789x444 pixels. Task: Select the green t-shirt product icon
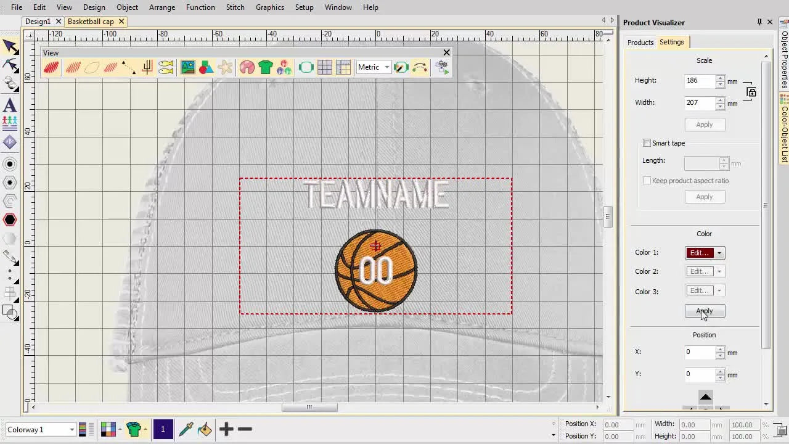click(266, 67)
